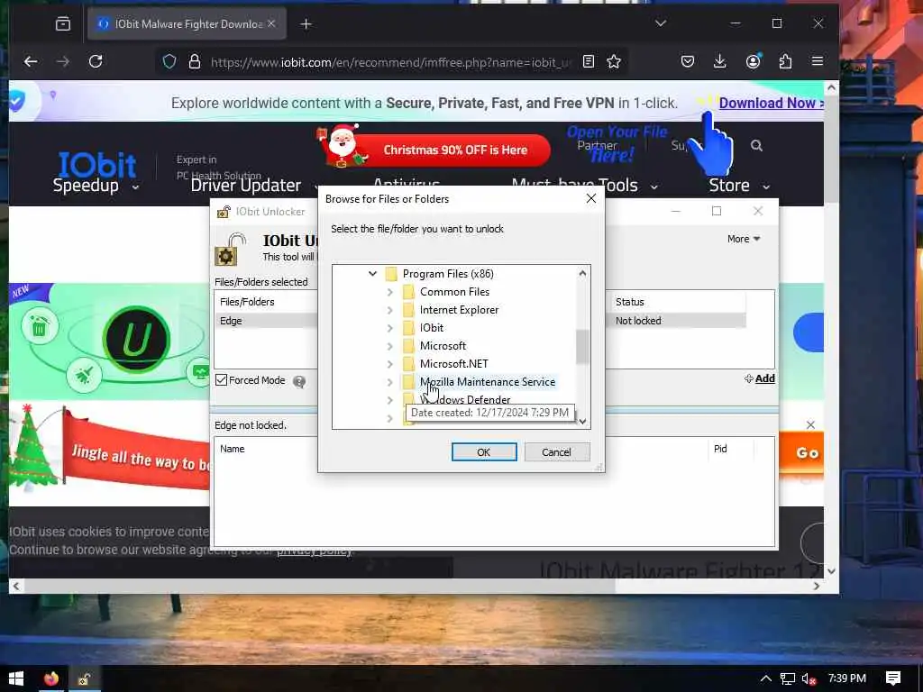Click the IObit logo on website
The image size is (923, 692).
tap(97, 164)
